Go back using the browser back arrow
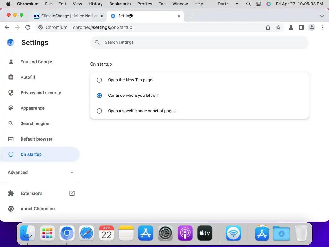This screenshot has width=329, height=247. [7, 27]
